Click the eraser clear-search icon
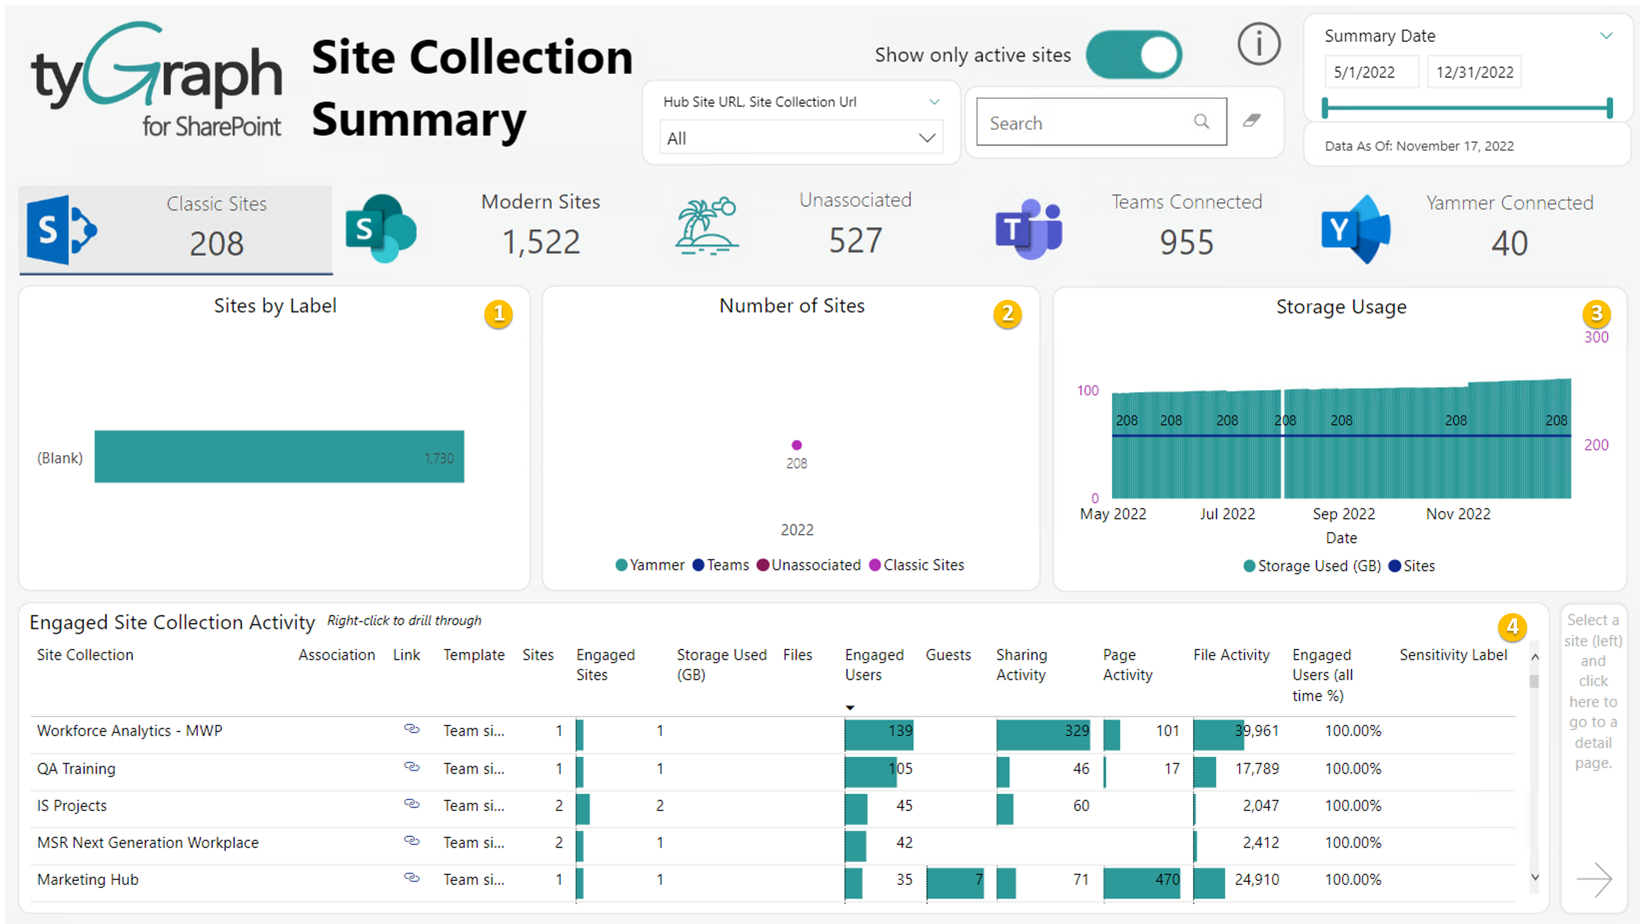 pyautogui.click(x=1251, y=121)
